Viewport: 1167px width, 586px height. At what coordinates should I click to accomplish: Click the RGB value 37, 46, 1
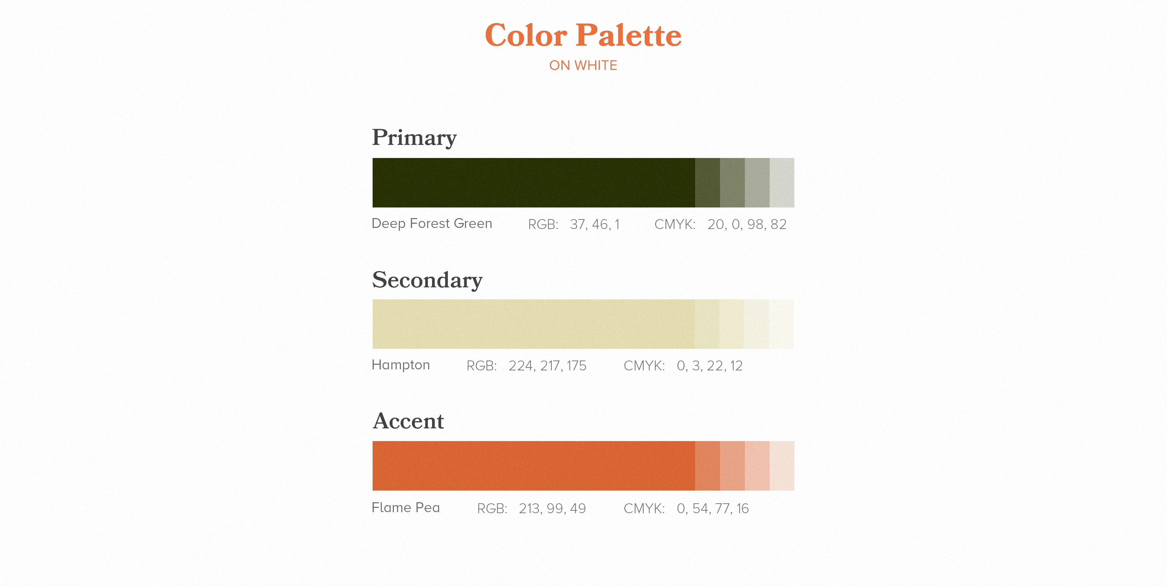594,224
